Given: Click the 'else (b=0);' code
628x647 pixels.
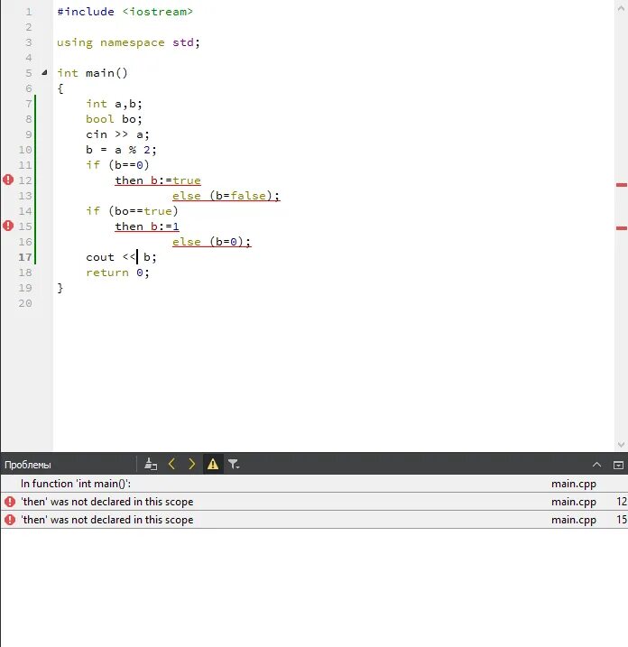Looking at the screenshot, I should (212, 242).
